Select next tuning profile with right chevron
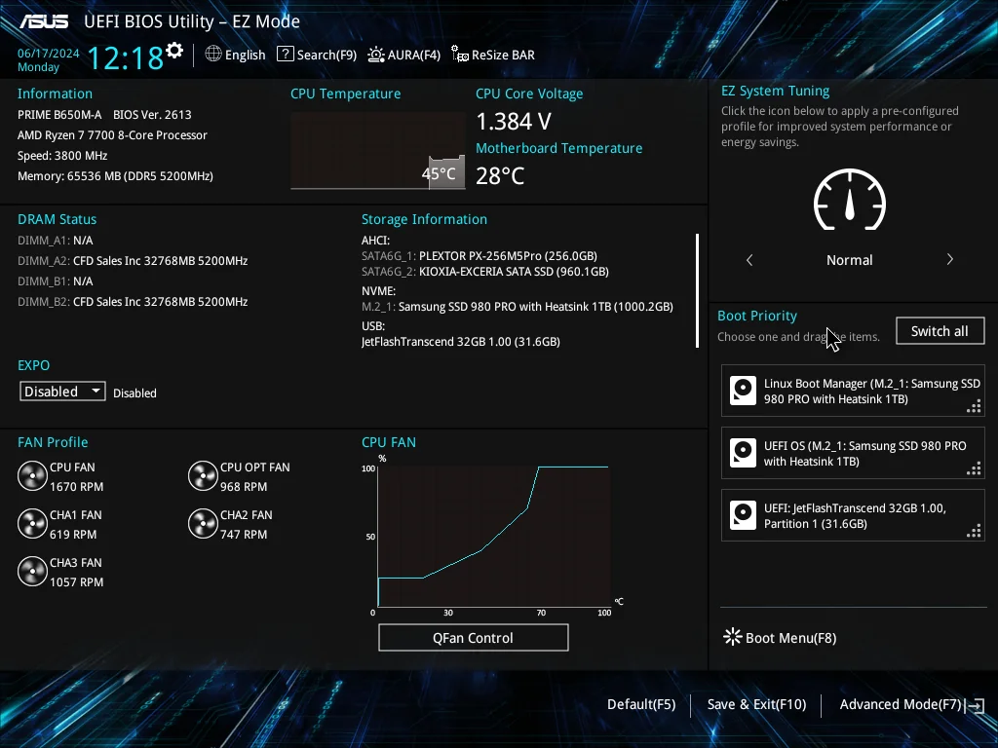The width and height of the screenshot is (998, 748). [949, 259]
